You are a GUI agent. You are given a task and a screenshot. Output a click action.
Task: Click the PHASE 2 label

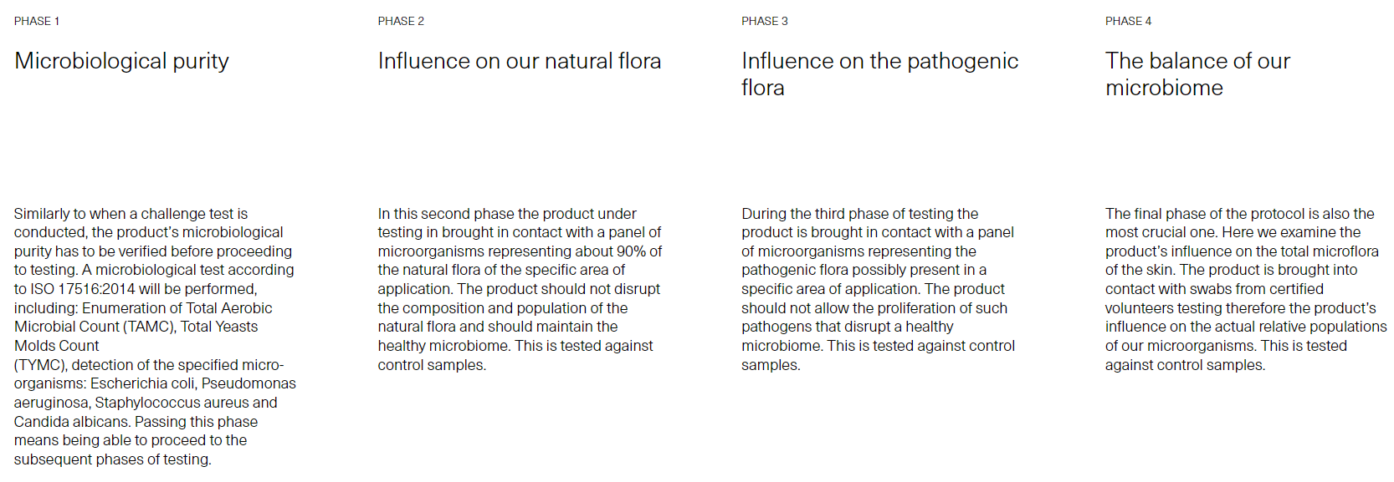[x=401, y=21]
